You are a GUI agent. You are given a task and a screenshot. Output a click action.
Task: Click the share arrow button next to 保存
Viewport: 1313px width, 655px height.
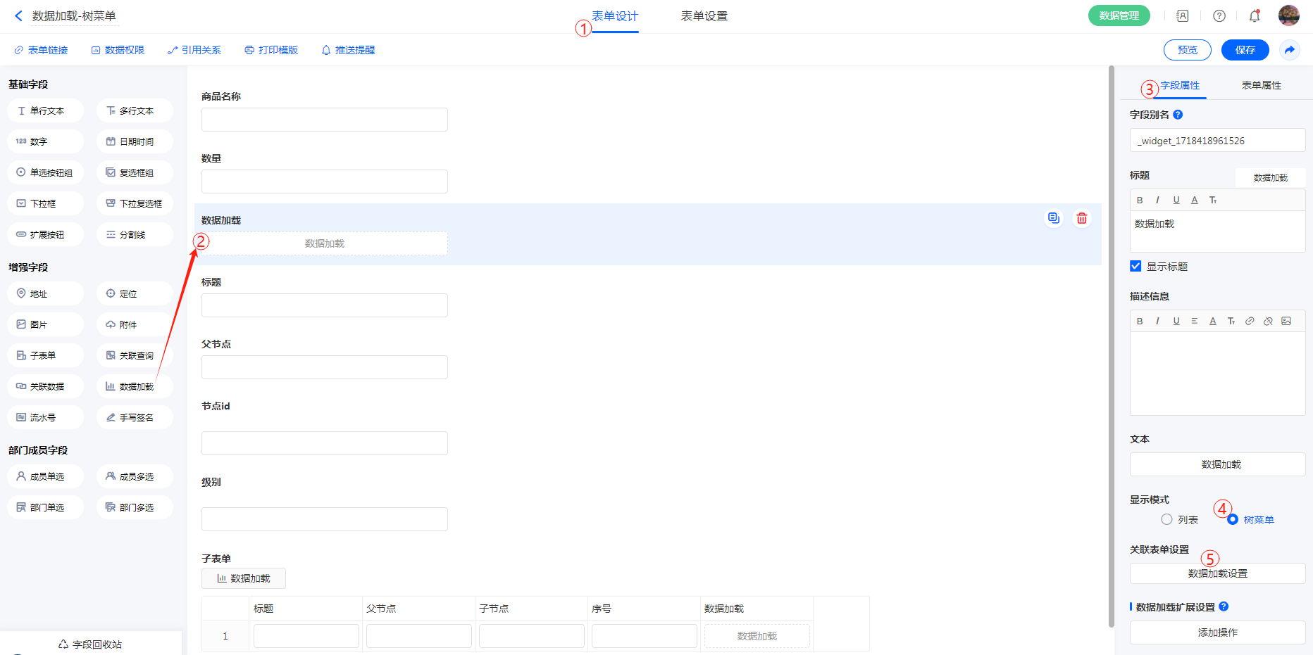[1289, 50]
